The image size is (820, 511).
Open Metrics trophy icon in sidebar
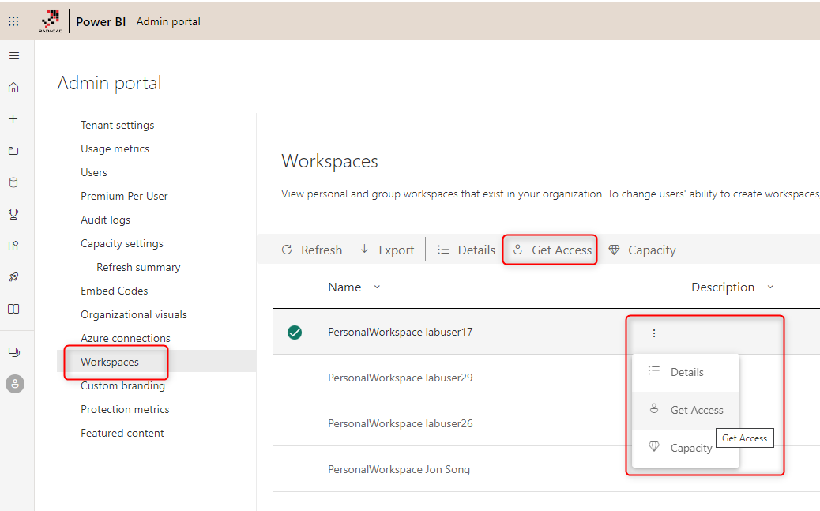click(x=13, y=214)
